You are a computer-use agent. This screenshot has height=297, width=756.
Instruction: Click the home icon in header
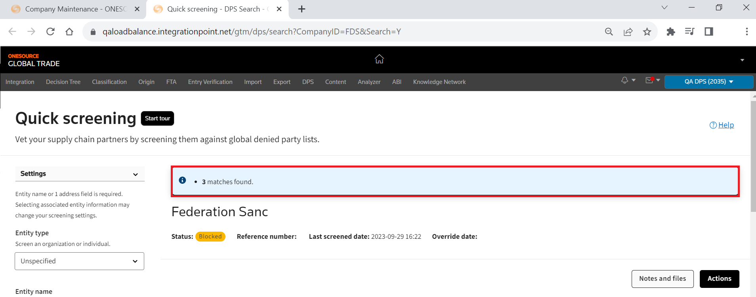pyautogui.click(x=379, y=59)
